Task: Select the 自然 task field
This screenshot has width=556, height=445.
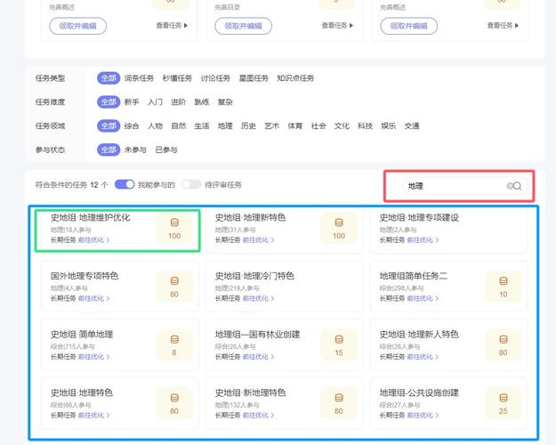Action: click(178, 126)
